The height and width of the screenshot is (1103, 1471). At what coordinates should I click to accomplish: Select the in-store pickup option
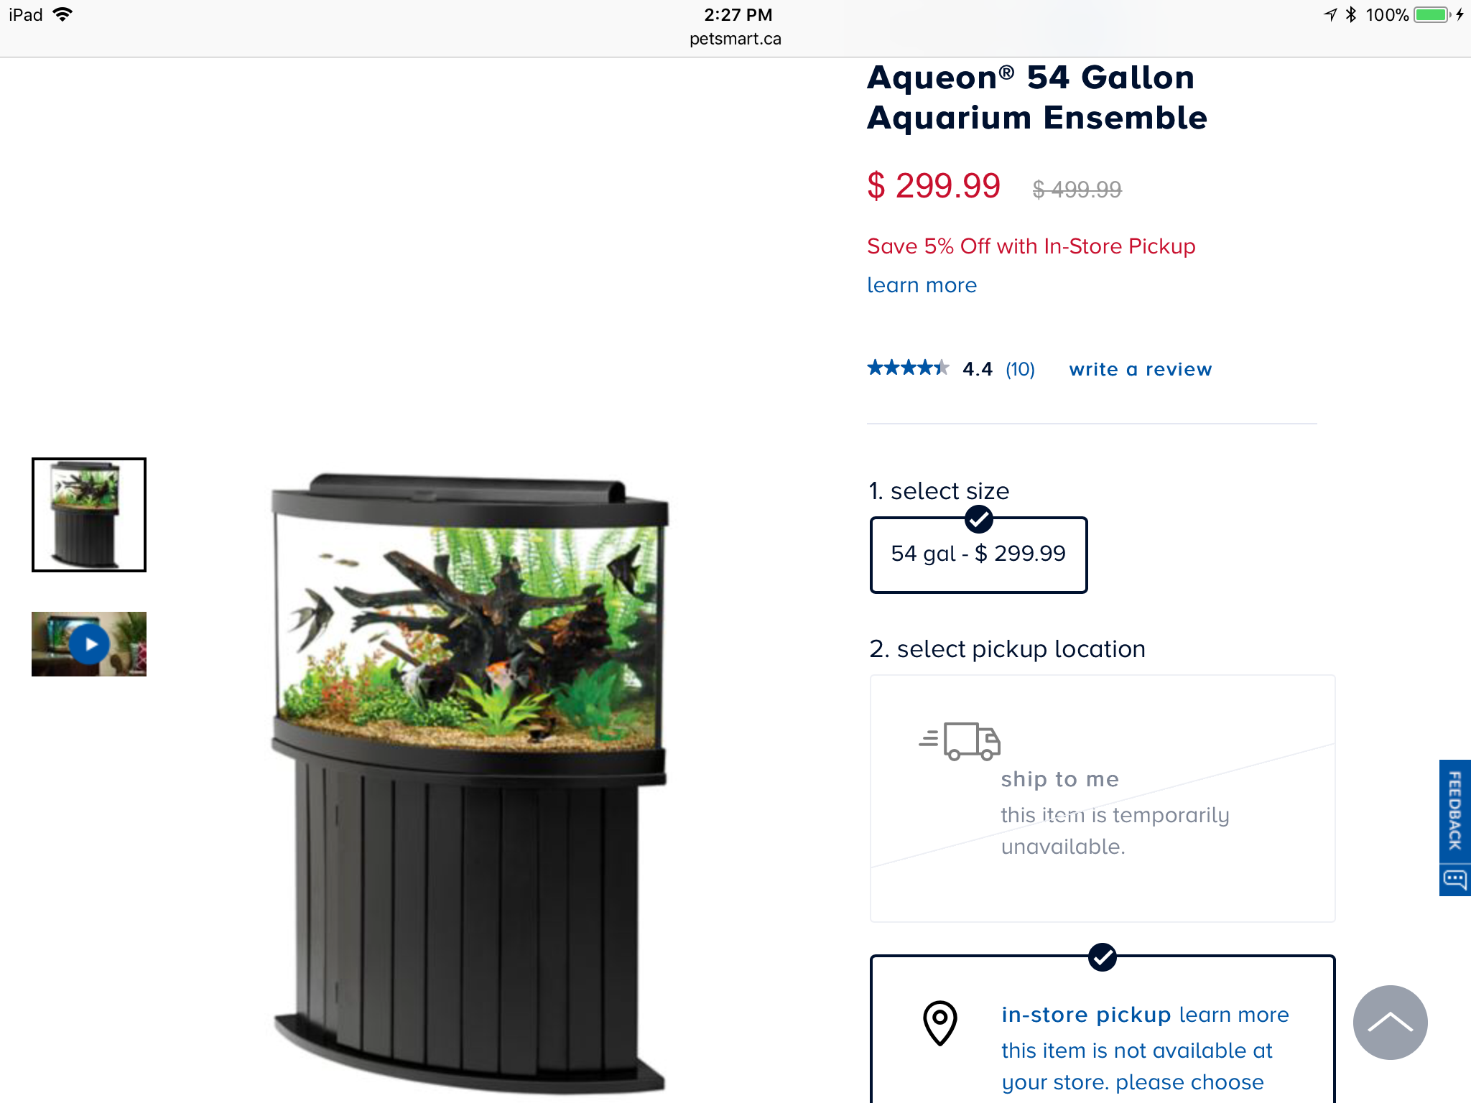1103,1030
